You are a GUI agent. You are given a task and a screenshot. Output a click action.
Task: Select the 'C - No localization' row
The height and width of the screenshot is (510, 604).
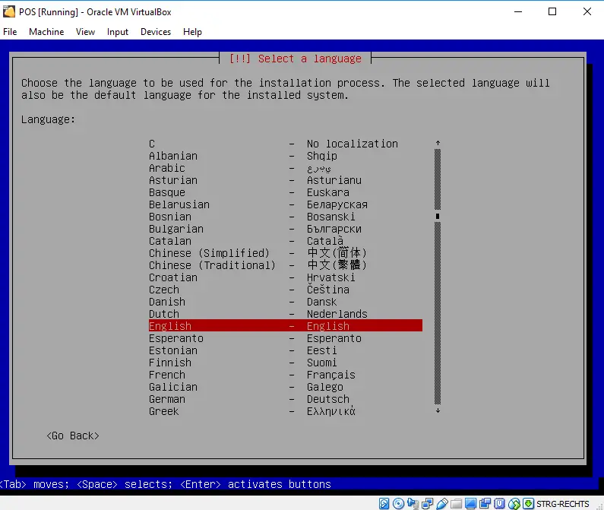pyautogui.click(x=286, y=144)
